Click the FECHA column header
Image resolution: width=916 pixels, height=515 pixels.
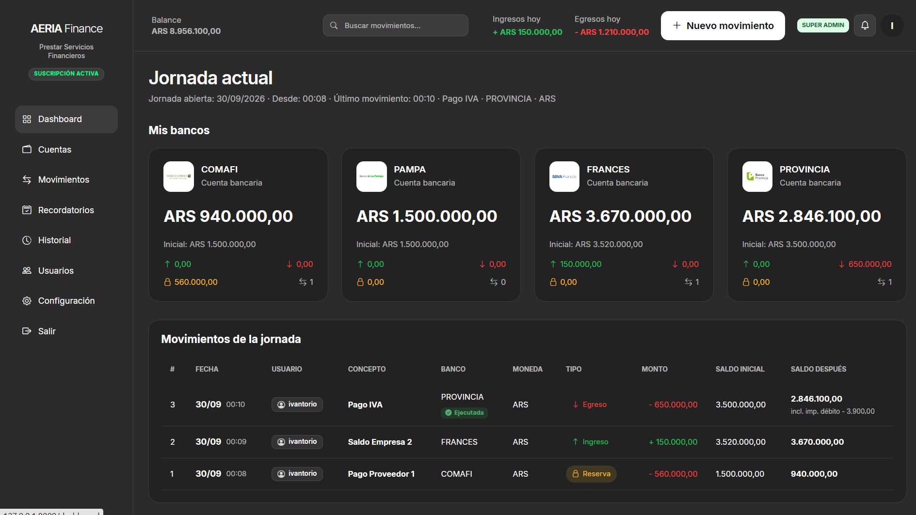pyautogui.click(x=207, y=369)
